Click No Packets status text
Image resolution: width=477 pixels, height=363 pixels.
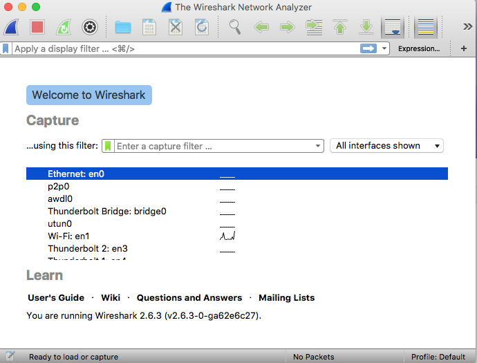(x=314, y=357)
